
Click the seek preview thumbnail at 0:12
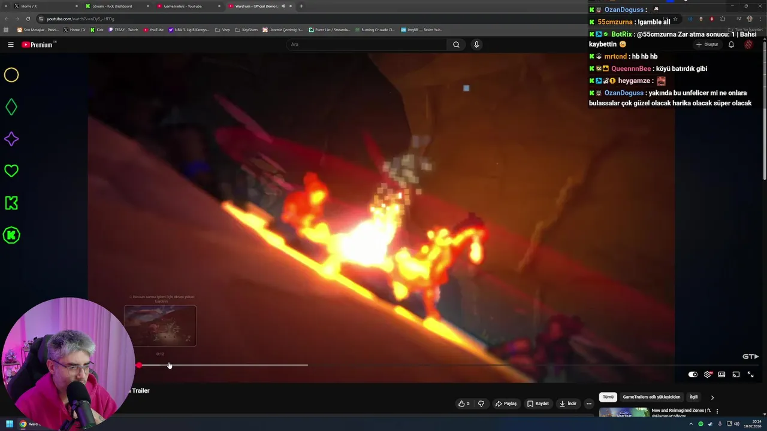pos(160,326)
